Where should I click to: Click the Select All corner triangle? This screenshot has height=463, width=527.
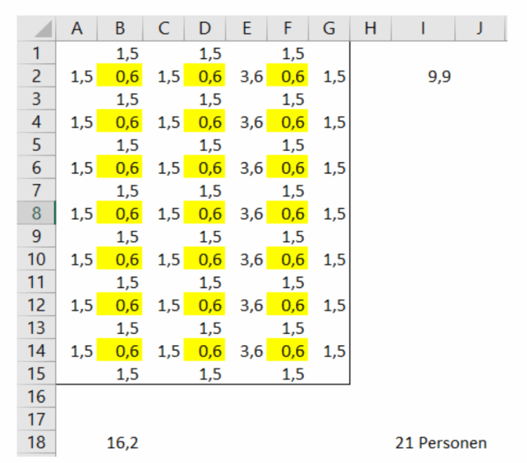(43, 29)
